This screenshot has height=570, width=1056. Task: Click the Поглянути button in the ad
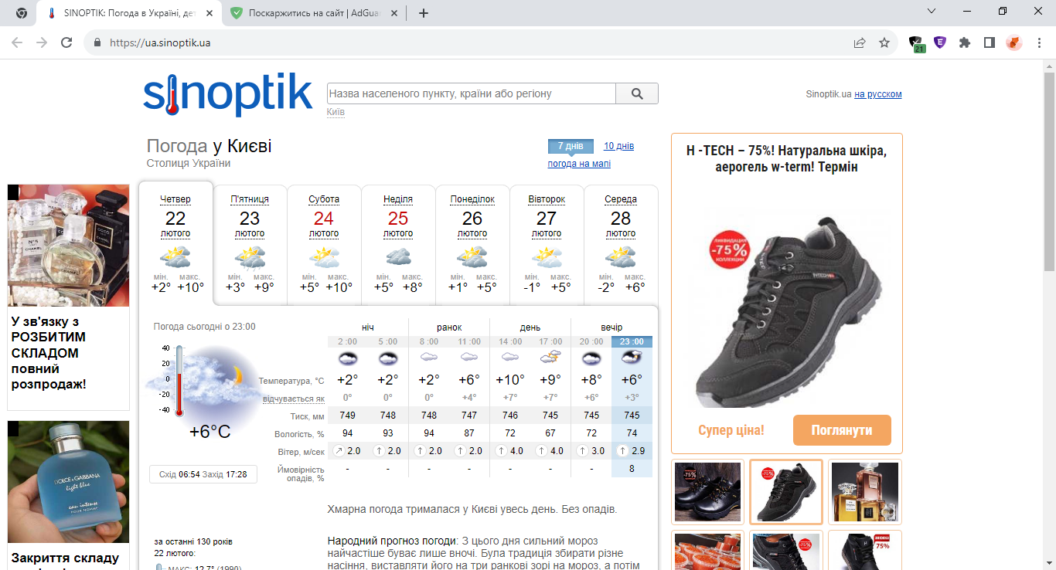pyautogui.click(x=842, y=429)
